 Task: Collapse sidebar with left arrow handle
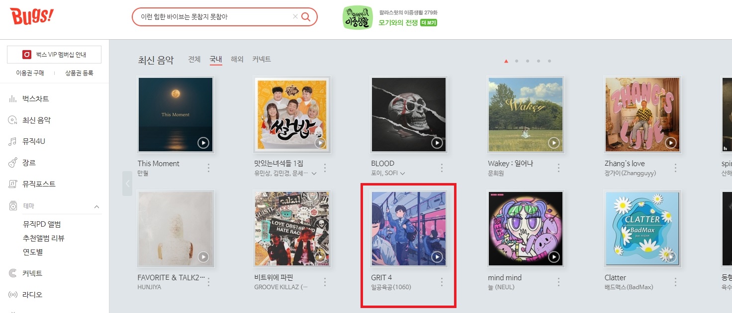pos(127,184)
